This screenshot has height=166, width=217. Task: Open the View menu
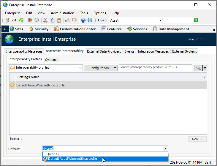pyautogui.click(x=41, y=13)
